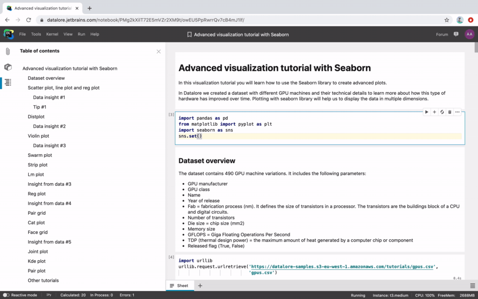
Task: Navigate to Violin plot section
Action: click(38, 136)
